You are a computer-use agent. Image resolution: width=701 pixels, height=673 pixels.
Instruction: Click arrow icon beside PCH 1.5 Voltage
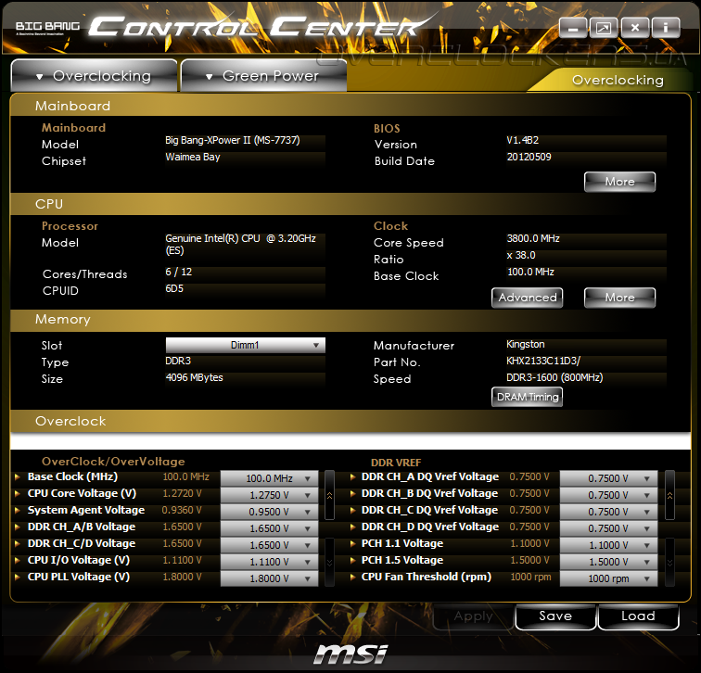[352, 561]
